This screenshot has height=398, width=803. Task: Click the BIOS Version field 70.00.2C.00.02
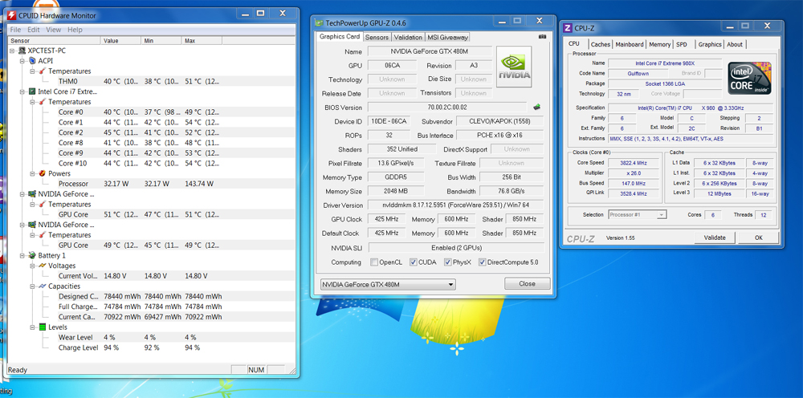pyautogui.click(x=447, y=108)
